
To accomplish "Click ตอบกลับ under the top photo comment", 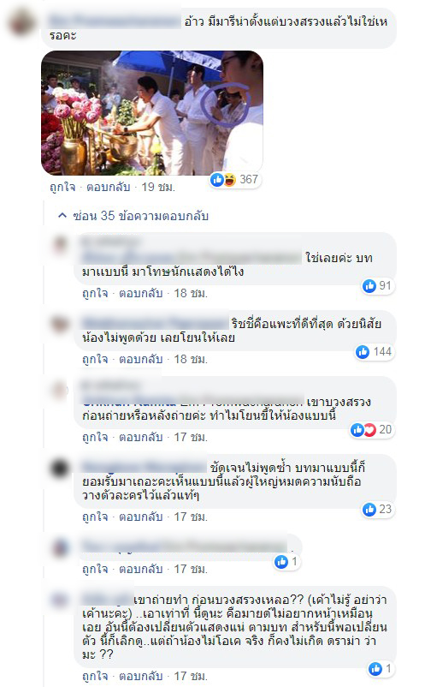I will click(x=108, y=187).
